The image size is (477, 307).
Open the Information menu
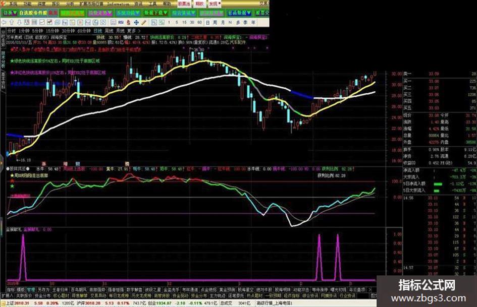click(x=118, y=4)
